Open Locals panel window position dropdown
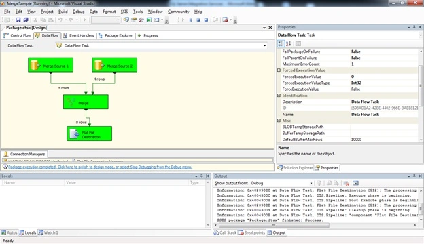Screen dimensions: 424x244 pos(196,176)
